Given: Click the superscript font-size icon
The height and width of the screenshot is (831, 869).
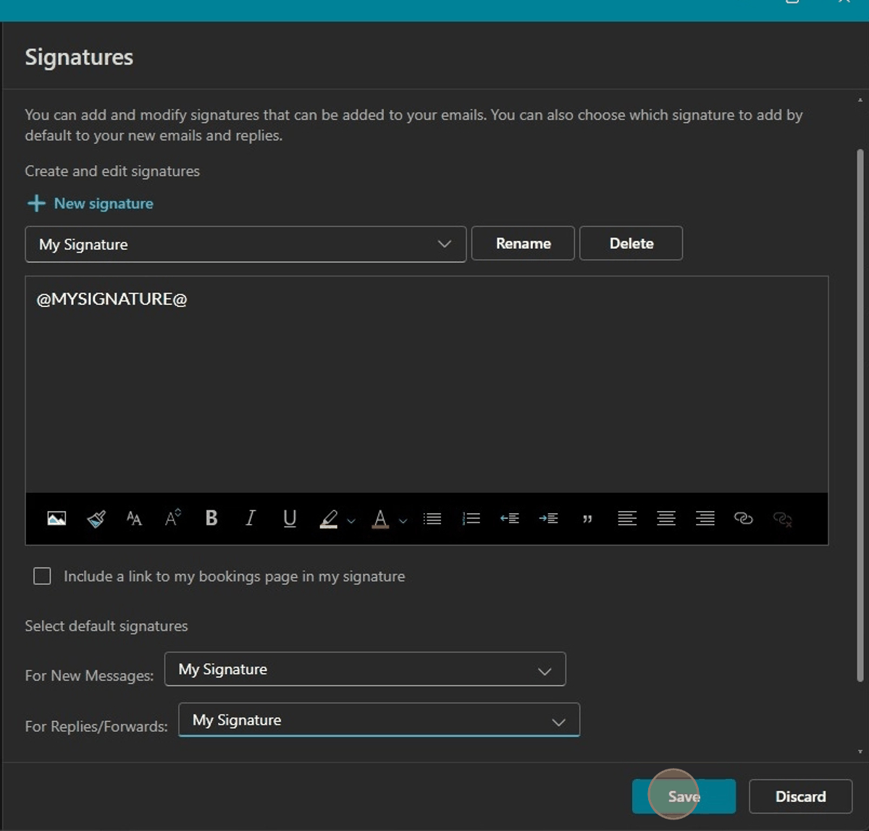Looking at the screenshot, I should (x=172, y=518).
